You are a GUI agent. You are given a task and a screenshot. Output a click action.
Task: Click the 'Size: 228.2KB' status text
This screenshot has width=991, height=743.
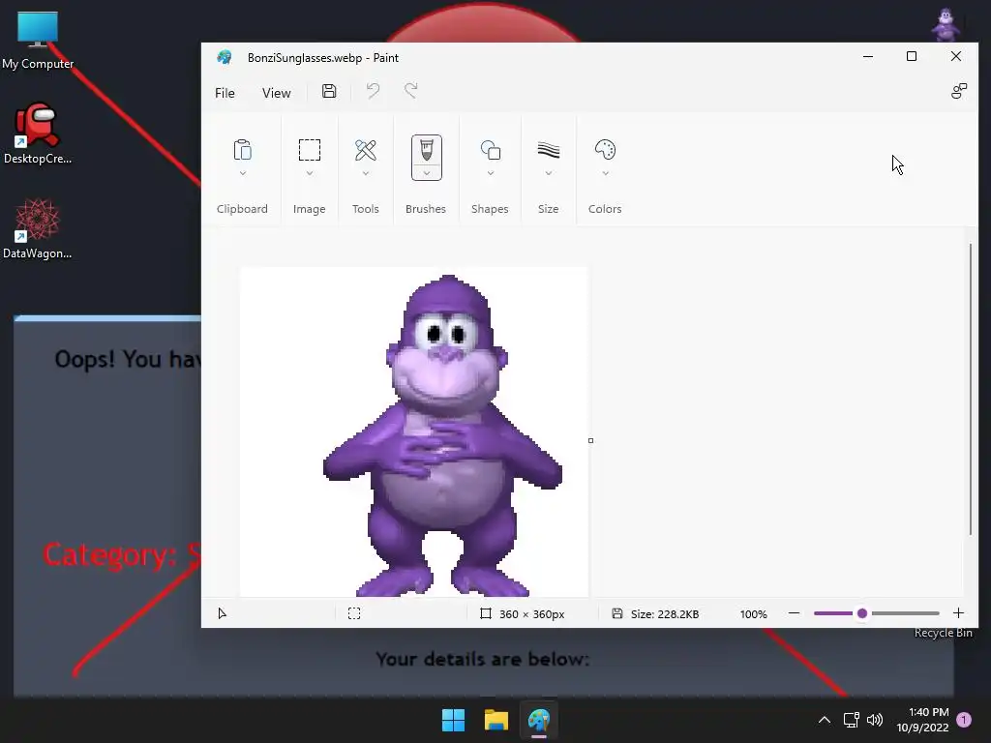(x=665, y=614)
